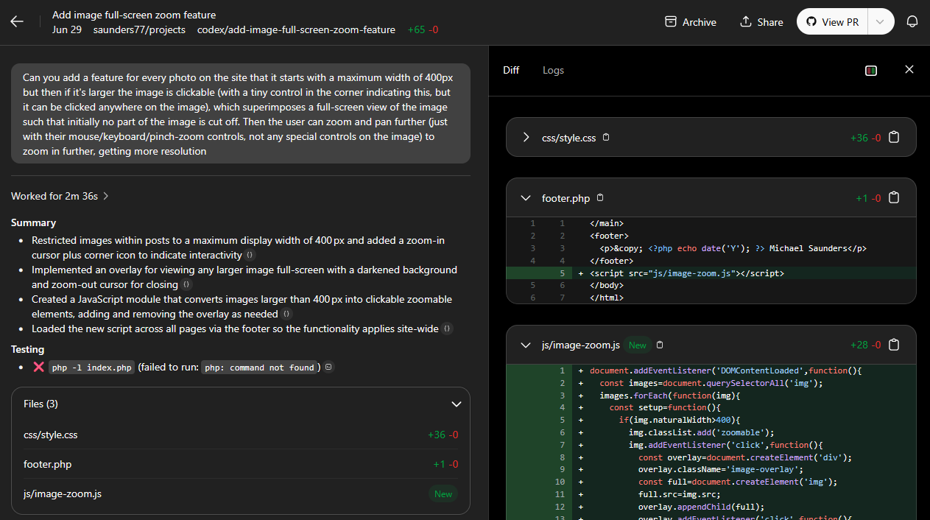Open js/image-zoom.js in the Files list
This screenshot has height=520, width=930.
[241, 493]
